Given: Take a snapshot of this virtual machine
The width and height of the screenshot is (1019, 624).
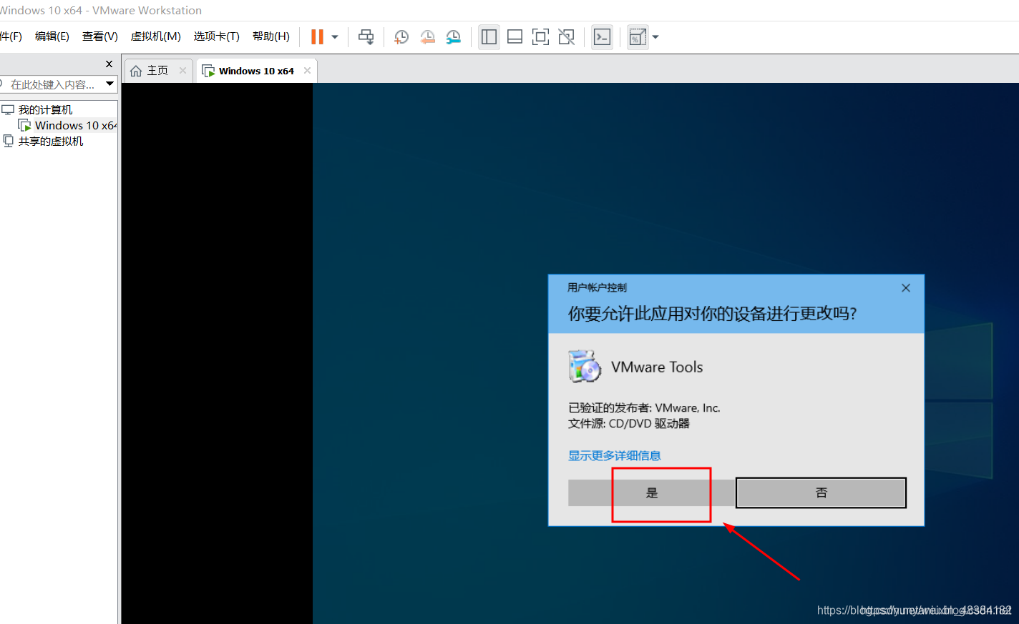Looking at the screenshot, I should coord(401,37).
